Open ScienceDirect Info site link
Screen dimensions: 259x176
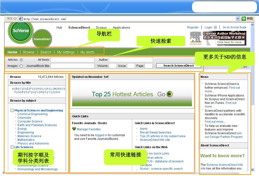tap(155, 140)
